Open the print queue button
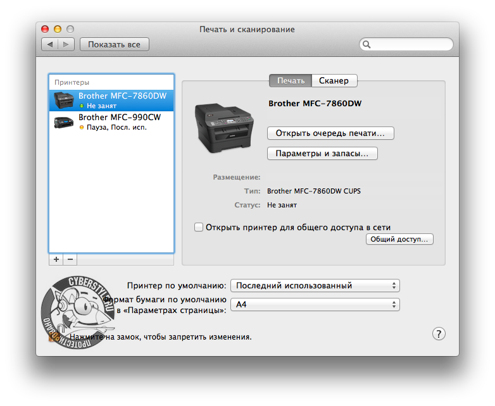495x406 pixels. (330, 133)
